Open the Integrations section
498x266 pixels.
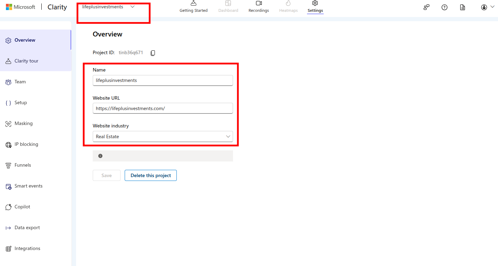[x=36, y=249]
